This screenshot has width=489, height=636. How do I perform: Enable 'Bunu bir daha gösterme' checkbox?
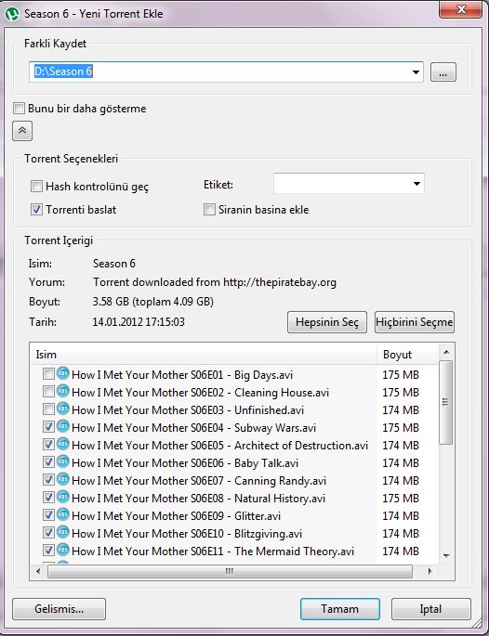tap(19, 109)
